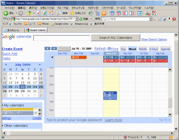This screenshot has width=179, height=140.
Task: Click the Amazon search icon
Action: click(169, 19)
